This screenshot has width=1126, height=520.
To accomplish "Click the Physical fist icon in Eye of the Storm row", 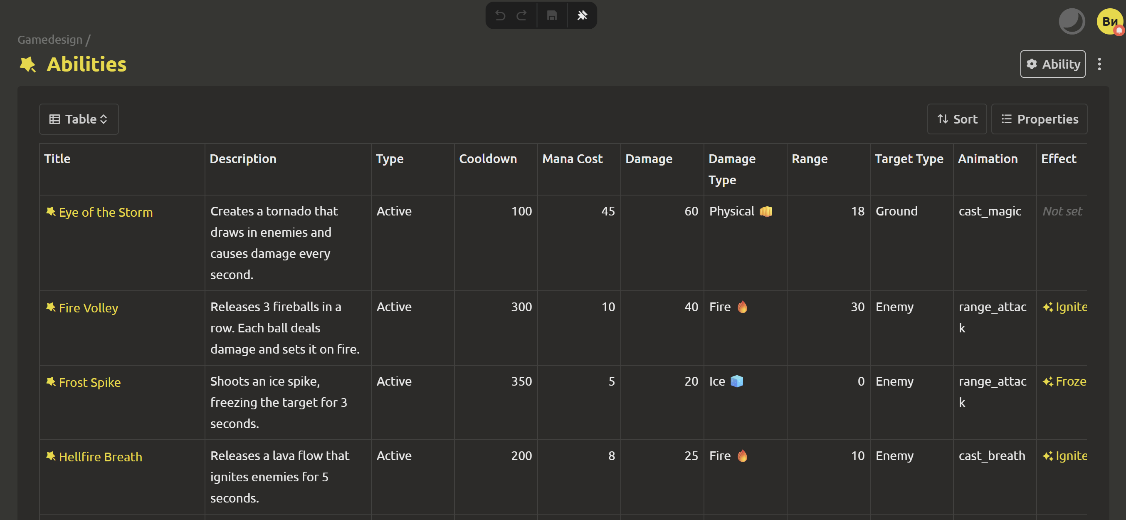I will pos(766,211).
